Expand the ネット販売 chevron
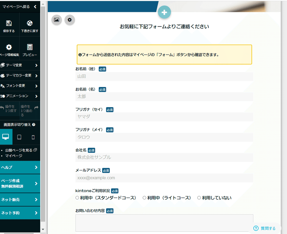Image resolution: width=287 pixels, height=234 pixels. (x=36, y=199)
